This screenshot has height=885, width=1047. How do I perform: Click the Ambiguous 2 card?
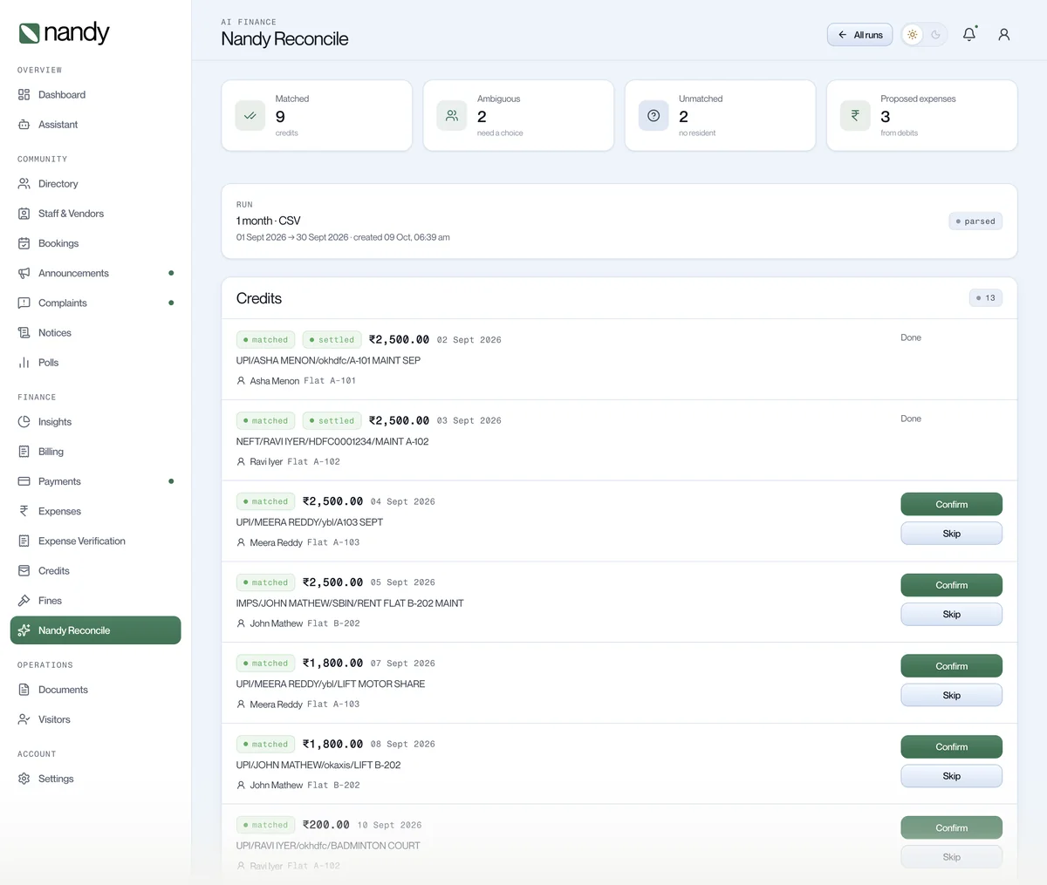(518, 115)
